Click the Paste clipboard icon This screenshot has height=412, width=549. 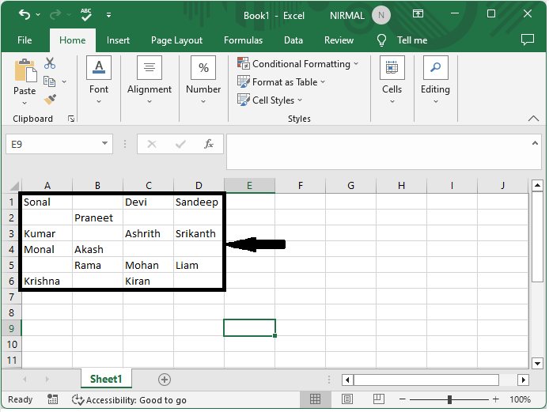(x=25, y=70)
